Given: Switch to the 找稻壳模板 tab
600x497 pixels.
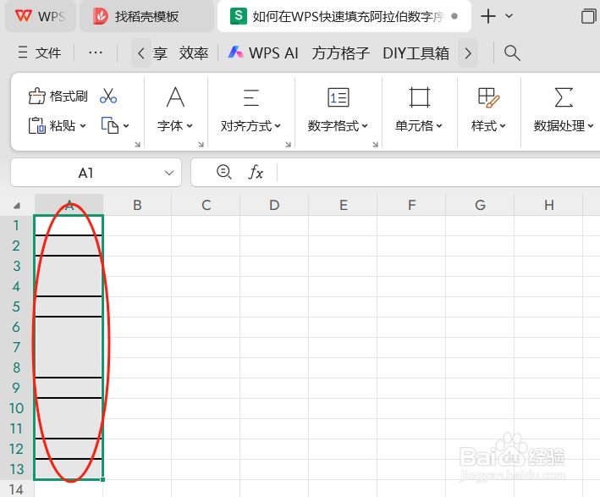Looking at the screenshot, I should tap(146, 16).
